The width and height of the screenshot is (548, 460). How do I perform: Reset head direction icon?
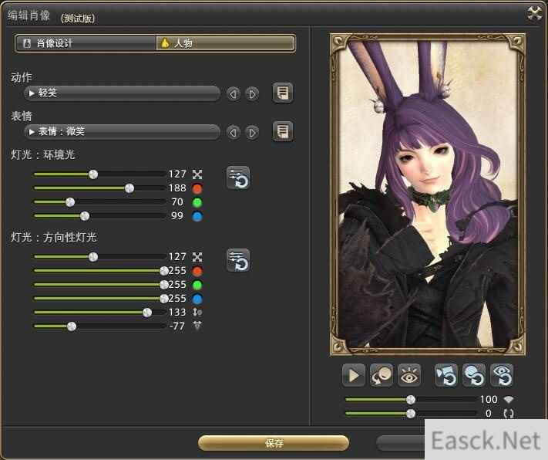pyautogui.click(x=474, y=375)
